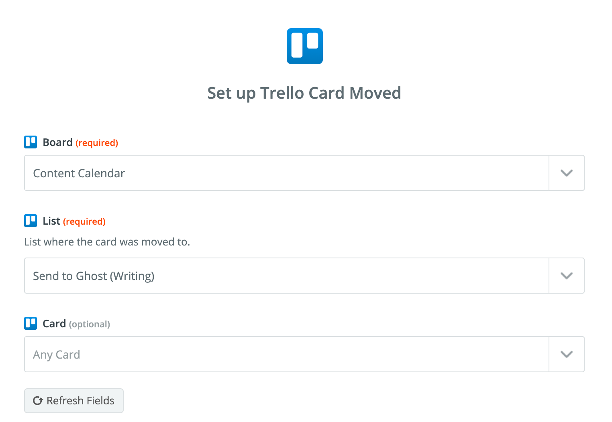Click the Card field label
This screenshot has height=422, width=612.
tap(54, 324)
